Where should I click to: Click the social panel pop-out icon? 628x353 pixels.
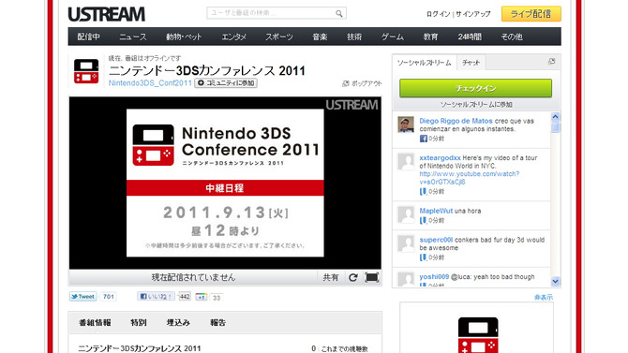coord(551,61)
